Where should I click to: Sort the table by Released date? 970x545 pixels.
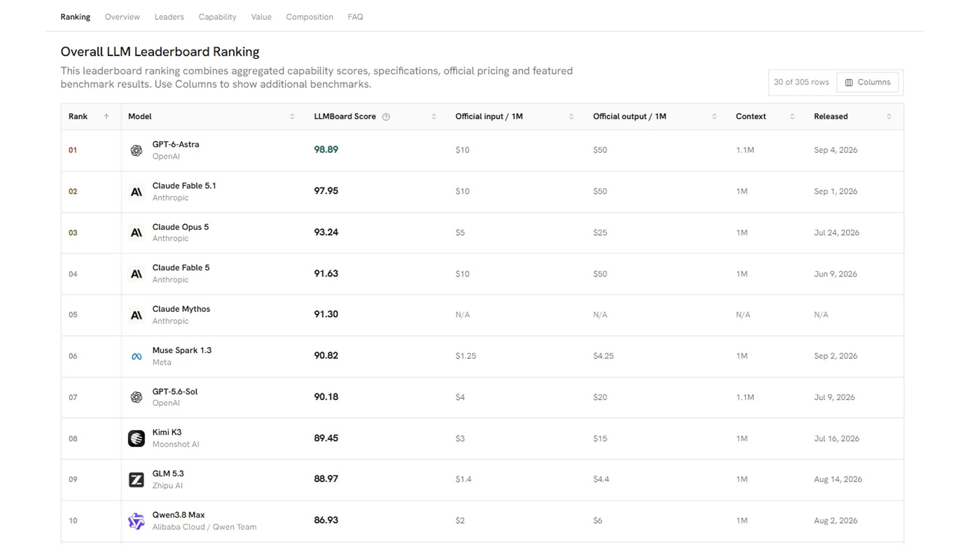[x=889, y=117]
